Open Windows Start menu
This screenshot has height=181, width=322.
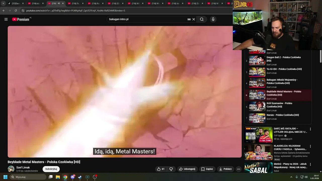pos(5,177)
